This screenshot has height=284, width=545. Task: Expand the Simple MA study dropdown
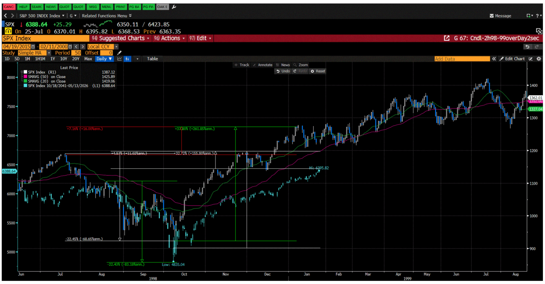pos(48,53)
